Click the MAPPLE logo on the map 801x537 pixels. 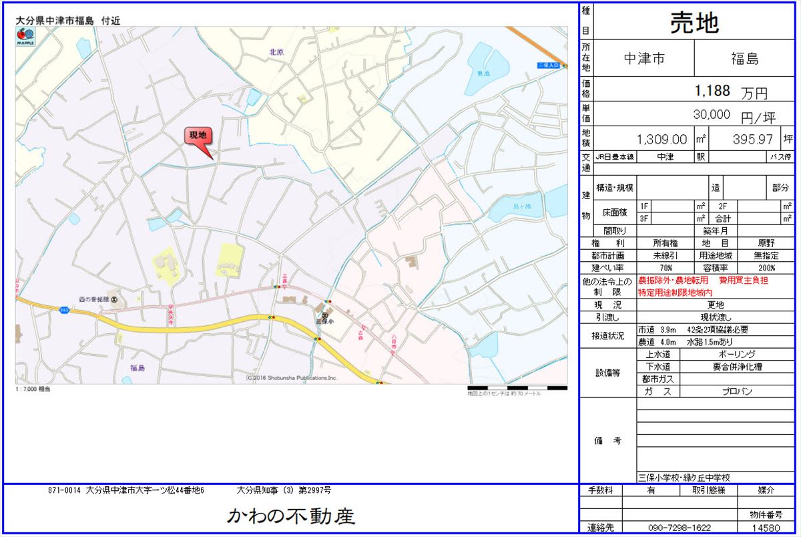pos(25,36)
